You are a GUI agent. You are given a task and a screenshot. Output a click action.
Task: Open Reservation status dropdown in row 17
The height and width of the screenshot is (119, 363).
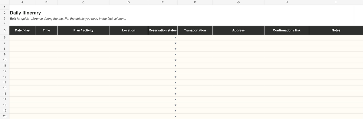click(175, 99)
